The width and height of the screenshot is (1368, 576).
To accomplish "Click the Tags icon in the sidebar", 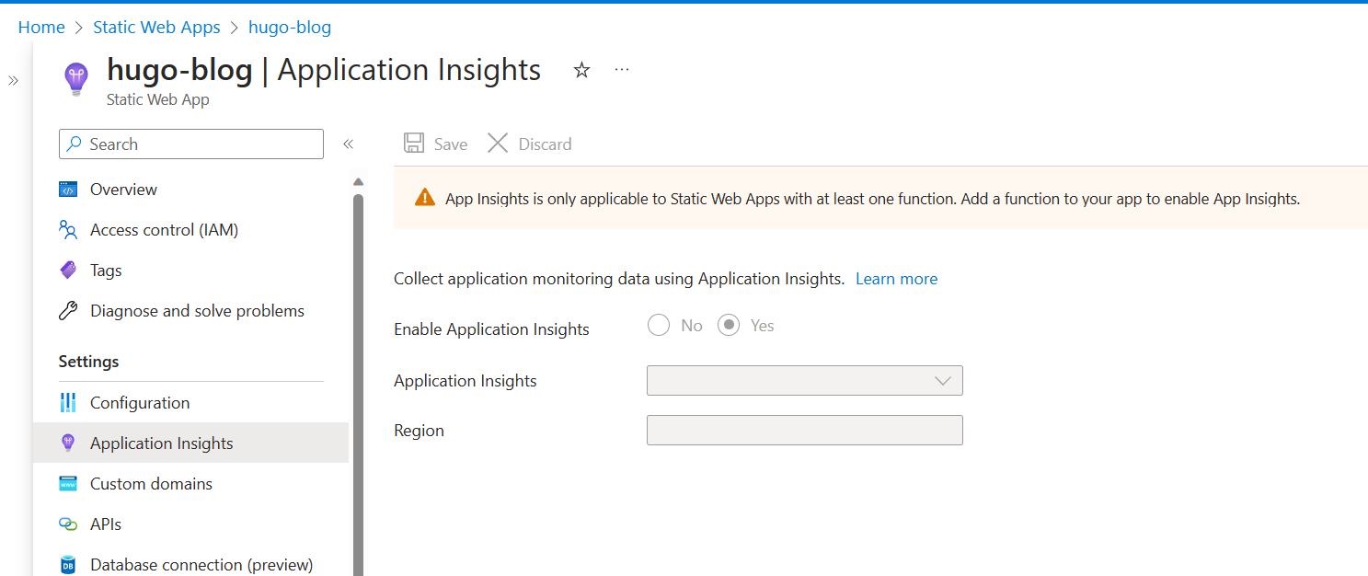I will 68,270.
